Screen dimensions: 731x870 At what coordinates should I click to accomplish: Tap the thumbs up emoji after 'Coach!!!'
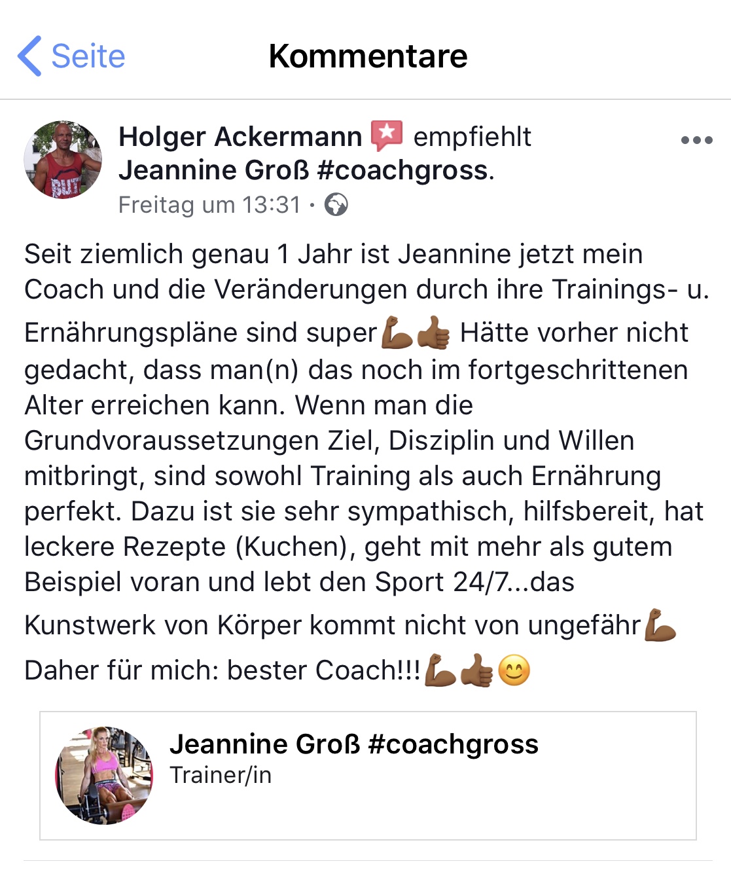(x=477, y=670)
